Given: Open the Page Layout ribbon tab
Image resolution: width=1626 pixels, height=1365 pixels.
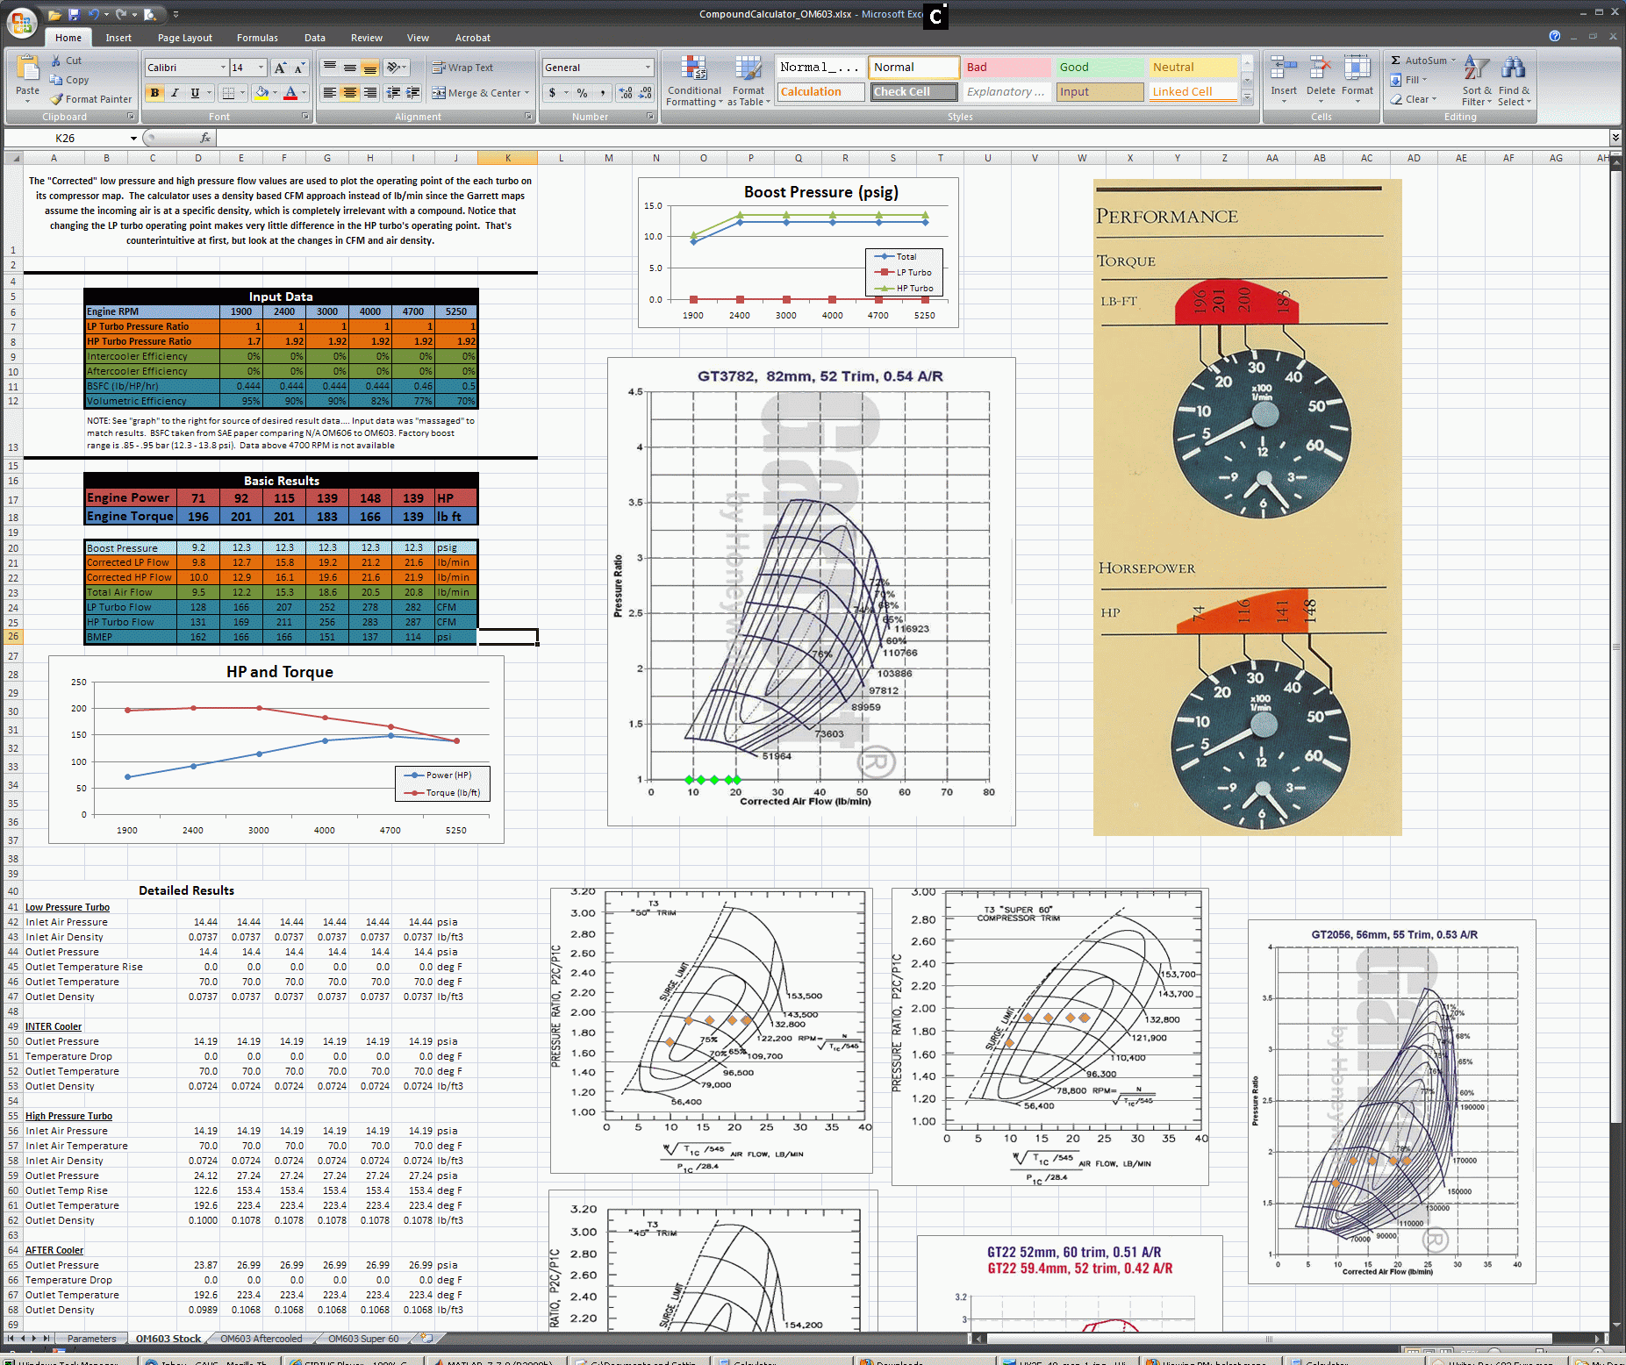Looking at the screenshot, I should 184,38.
